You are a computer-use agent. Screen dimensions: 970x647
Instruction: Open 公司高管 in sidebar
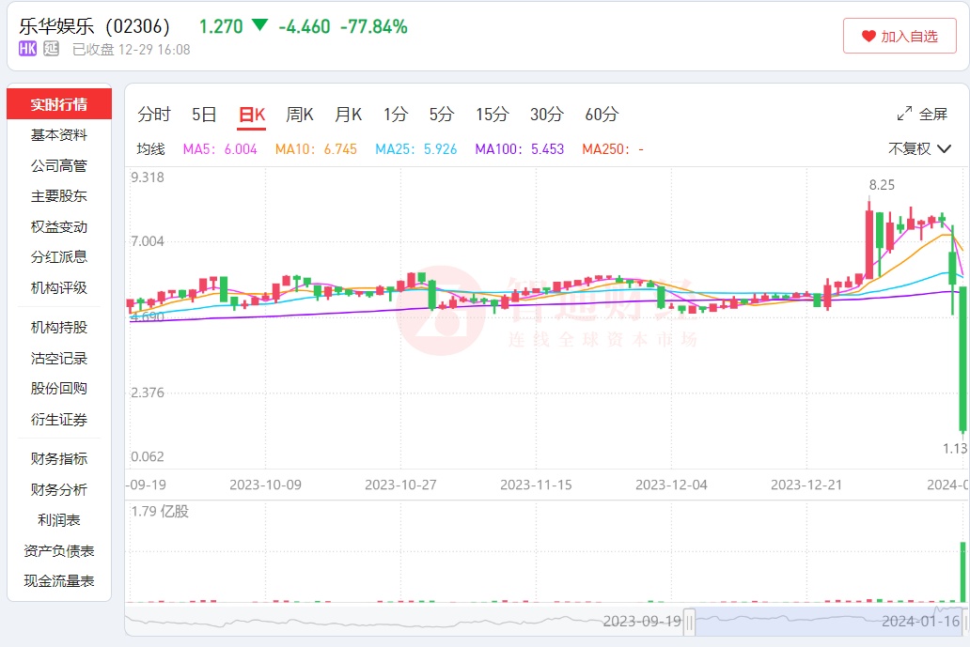pos(59,165)
